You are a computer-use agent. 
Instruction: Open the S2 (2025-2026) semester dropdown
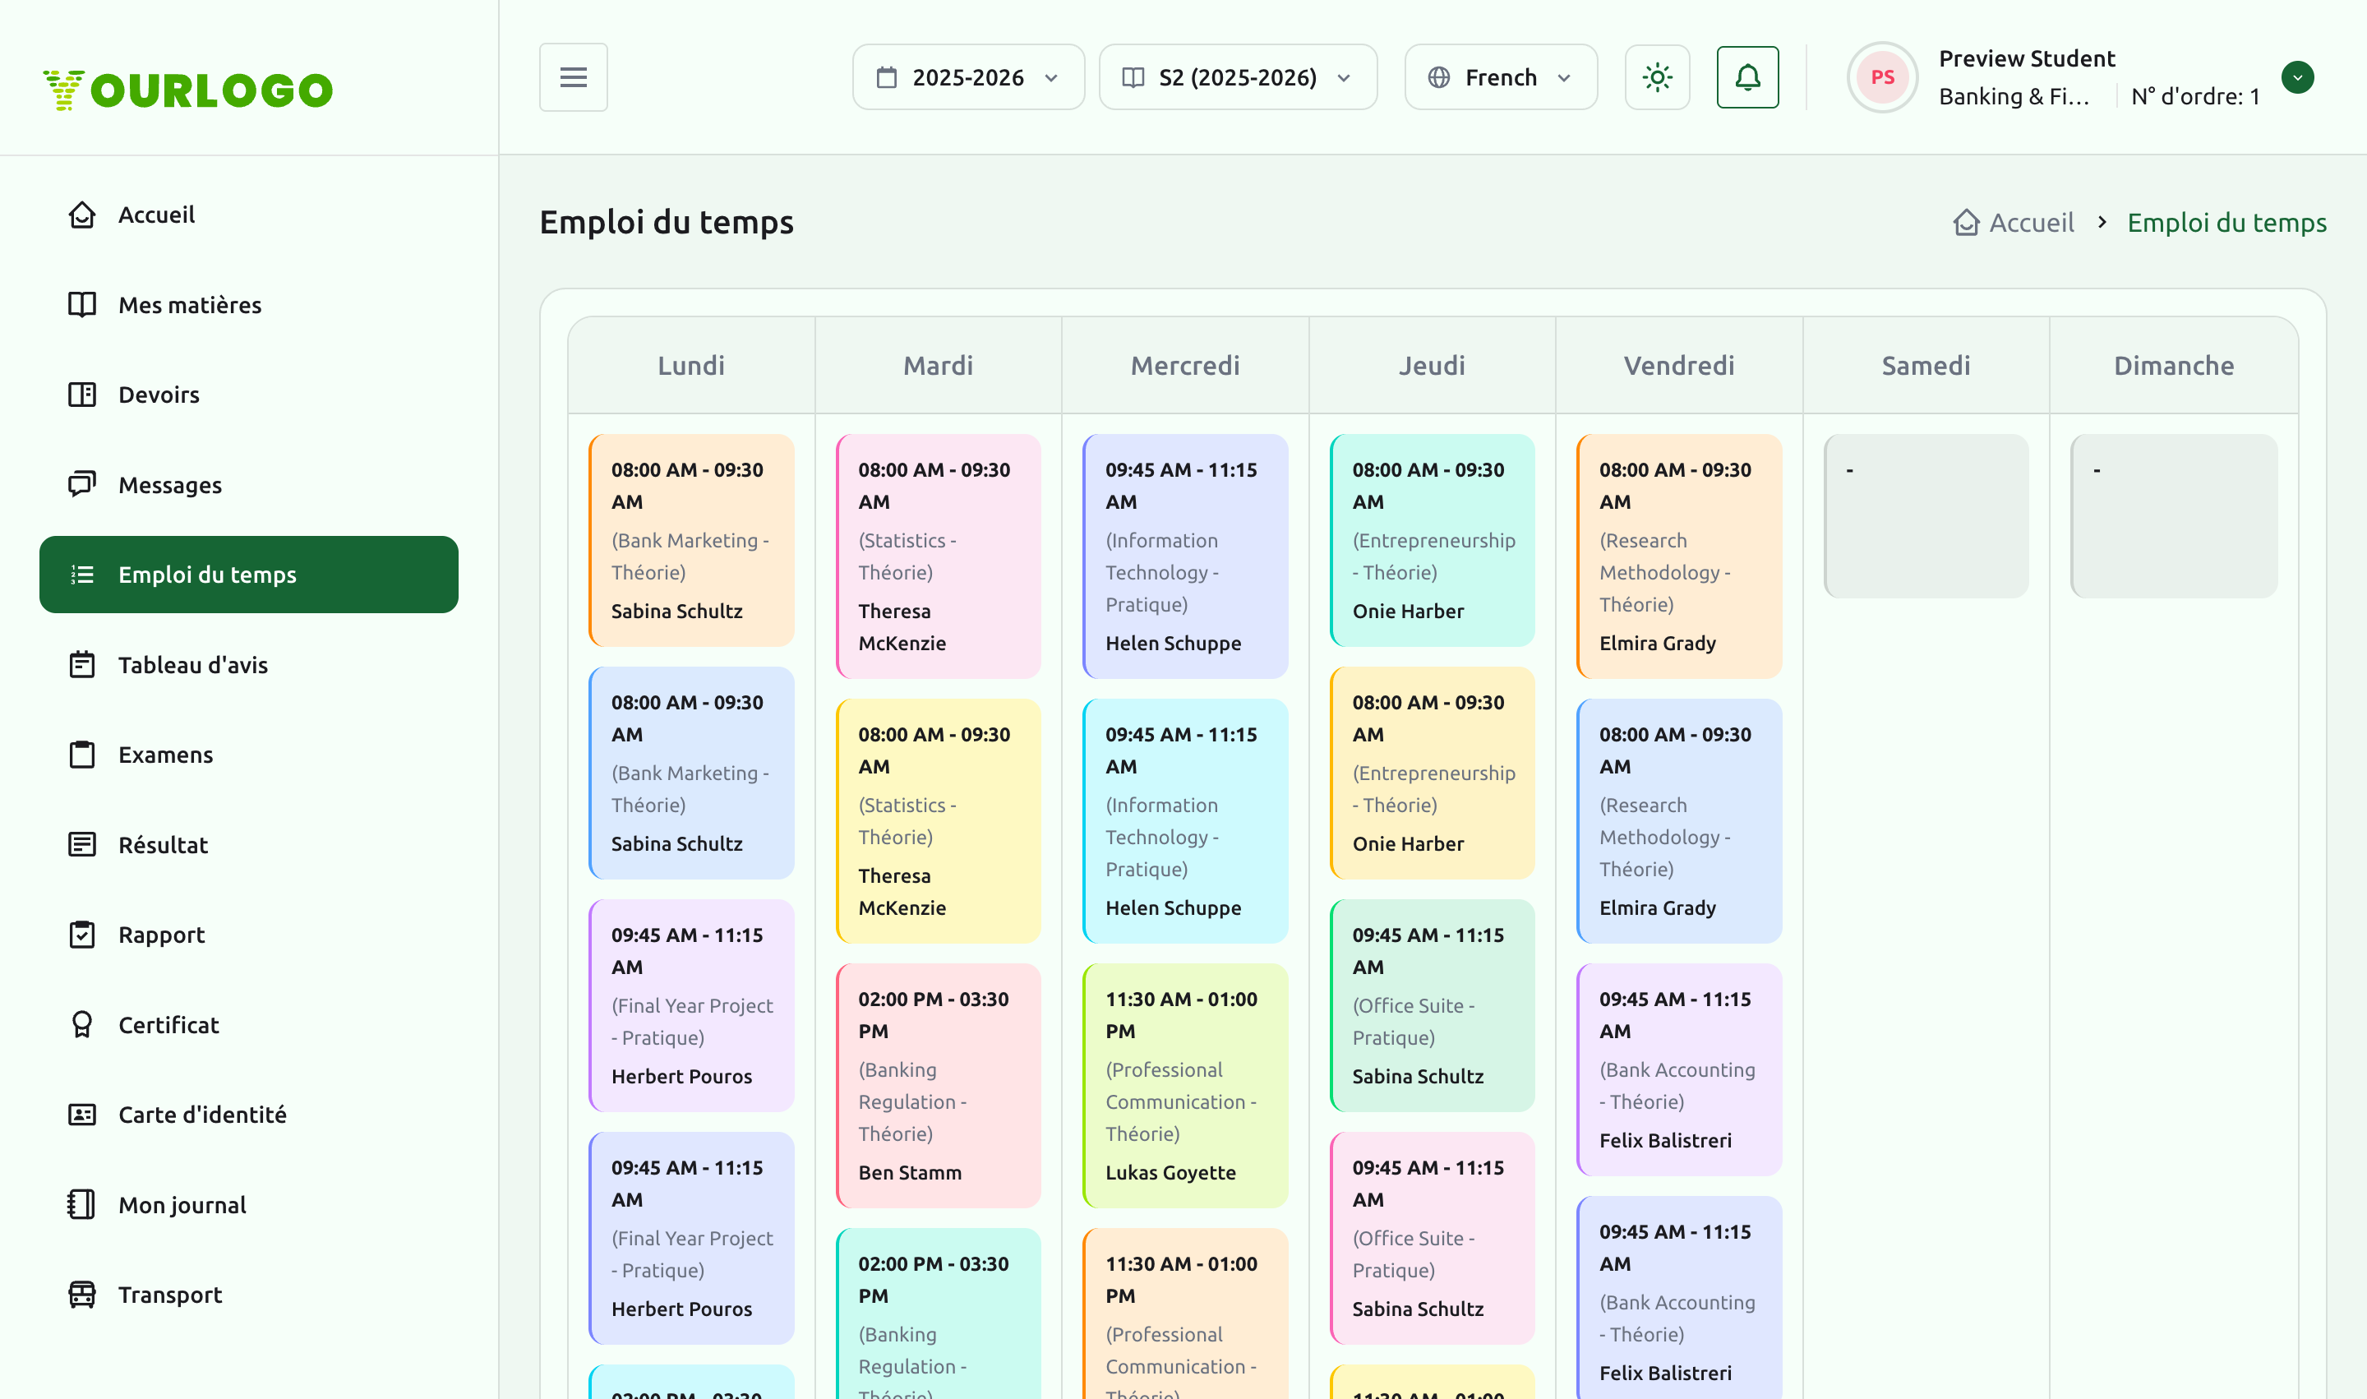(x=1238, y=77)
